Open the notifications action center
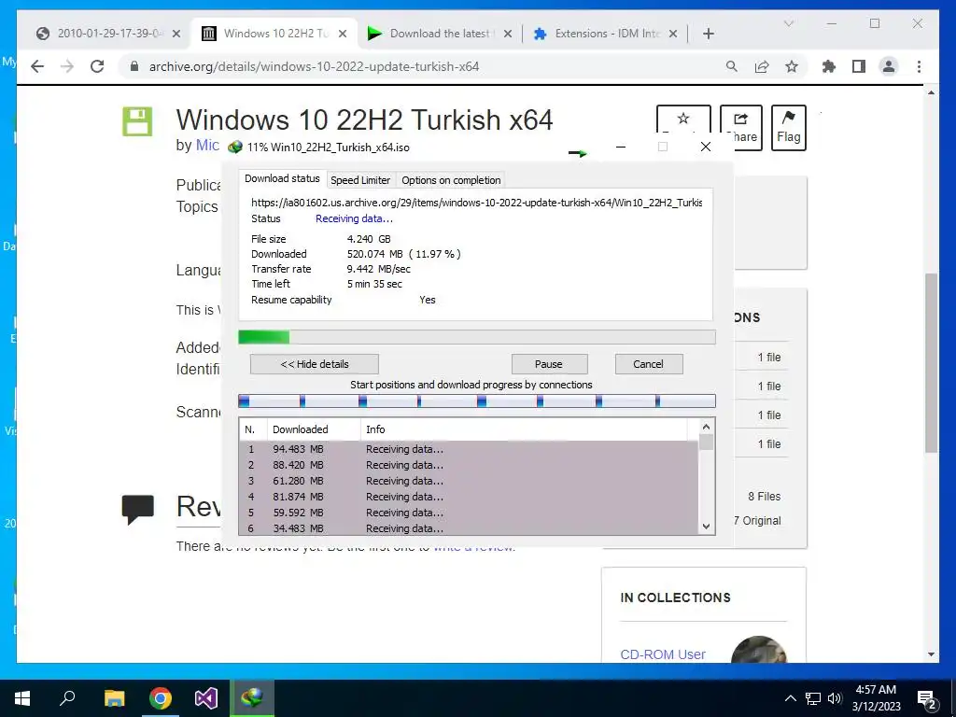Image resolution: width=956 pixels, height=717 pixels. 927,699
